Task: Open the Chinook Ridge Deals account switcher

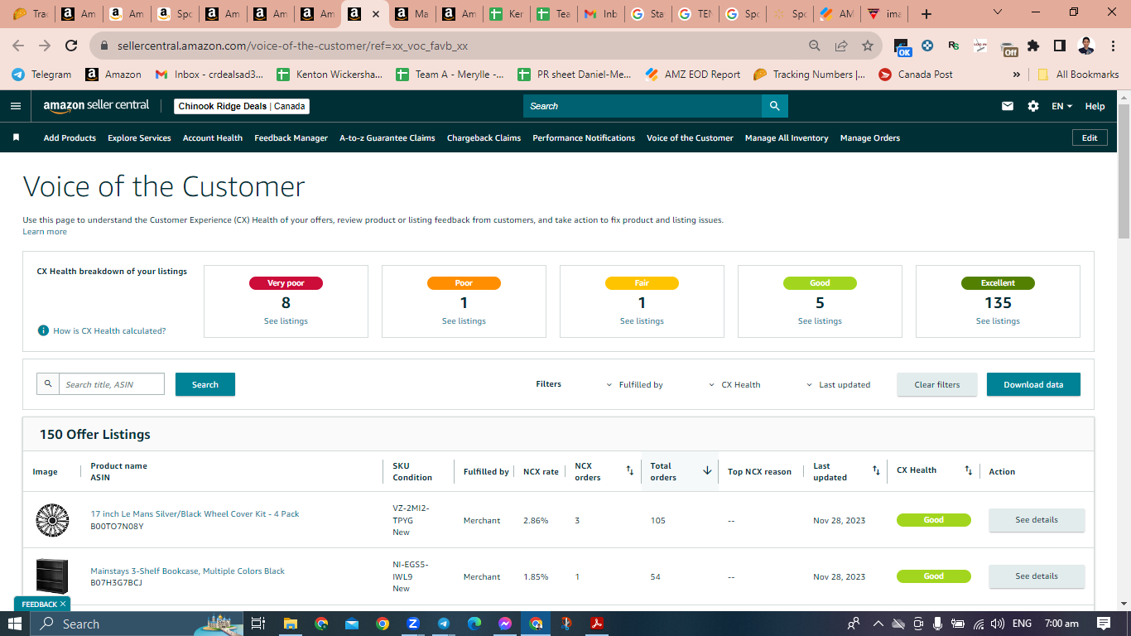Action: pos(243,106)
